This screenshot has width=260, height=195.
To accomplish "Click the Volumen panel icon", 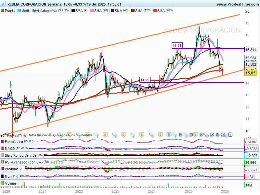I will pyautogui.click(x=3, y=183).
